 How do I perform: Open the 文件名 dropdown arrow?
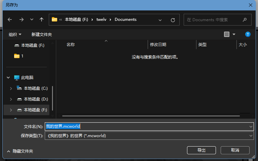click(251, 126)
